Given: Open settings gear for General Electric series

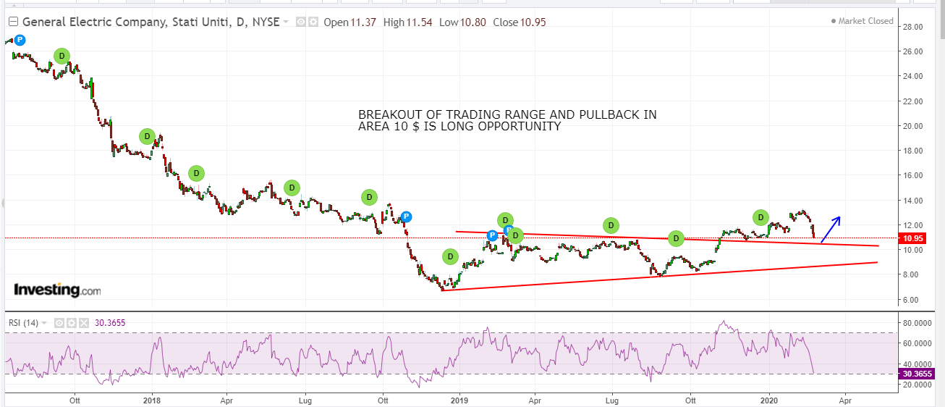Looking at the screenshot, I should click(x=313, y=22).
